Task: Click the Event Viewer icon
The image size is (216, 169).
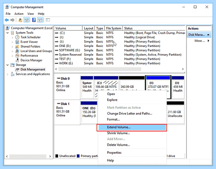Action: pyautogui.click(x=17, y=42)
